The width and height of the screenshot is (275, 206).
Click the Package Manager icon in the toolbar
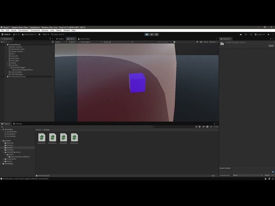[x=40, y=34]
